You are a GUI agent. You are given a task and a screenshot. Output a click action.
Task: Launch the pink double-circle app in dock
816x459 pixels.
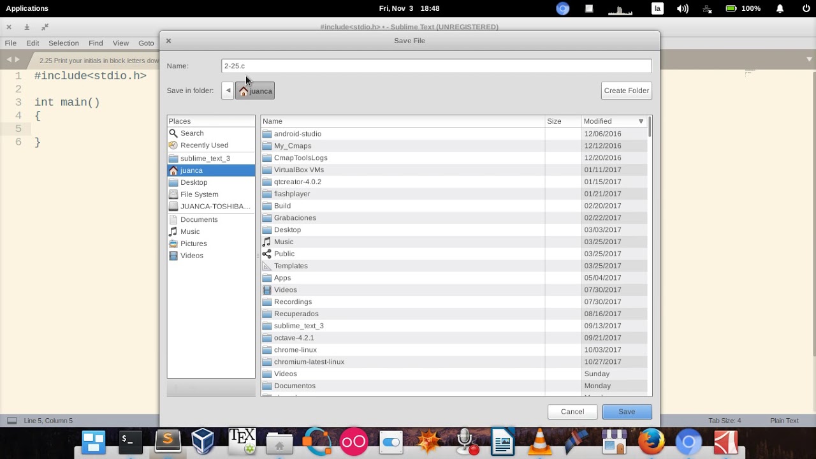354,442
